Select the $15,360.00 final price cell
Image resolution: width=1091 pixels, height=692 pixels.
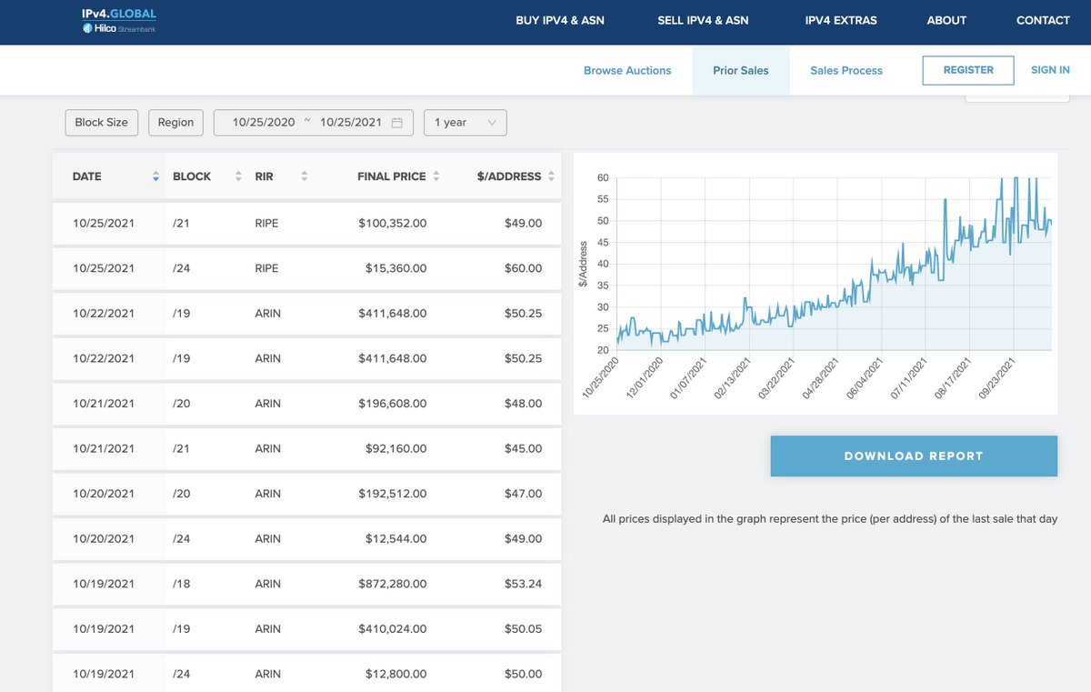pyautogui.click(x=395, y=268)
